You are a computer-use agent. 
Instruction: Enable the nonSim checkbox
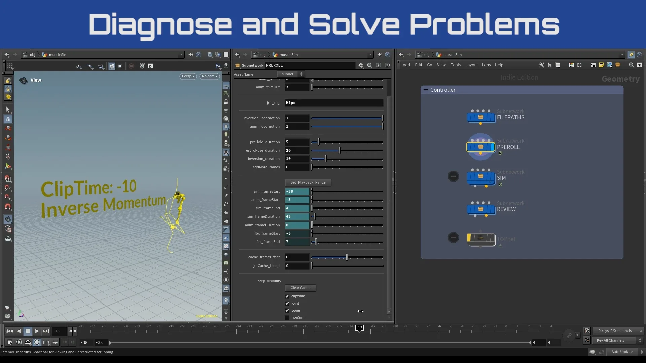(287, 317)
